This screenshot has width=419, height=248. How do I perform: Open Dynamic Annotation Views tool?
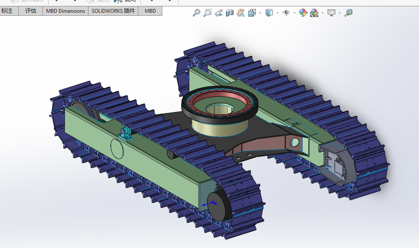(x=240, y=13)
